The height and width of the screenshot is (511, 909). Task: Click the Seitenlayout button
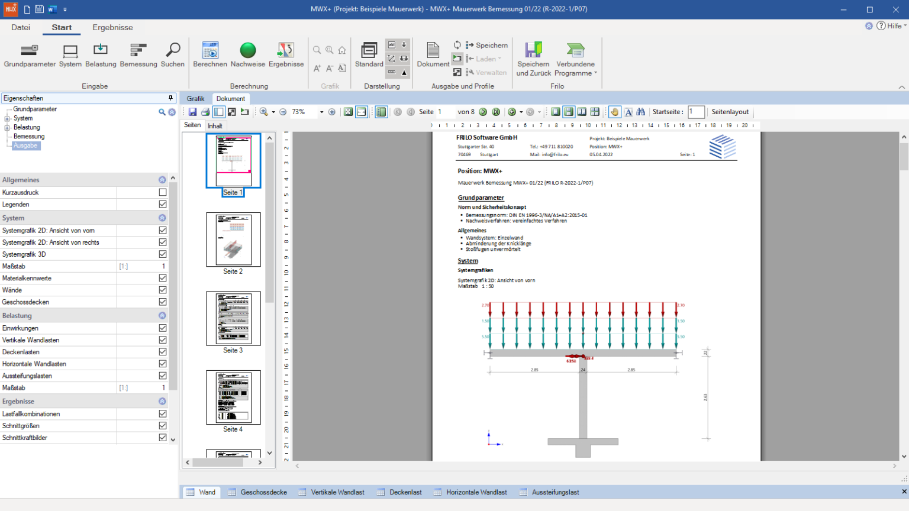(730, 112)
